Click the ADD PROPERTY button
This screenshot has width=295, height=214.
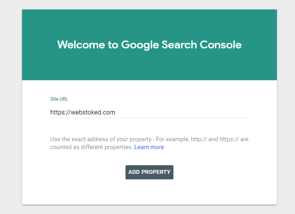click(x=149, y=172)
